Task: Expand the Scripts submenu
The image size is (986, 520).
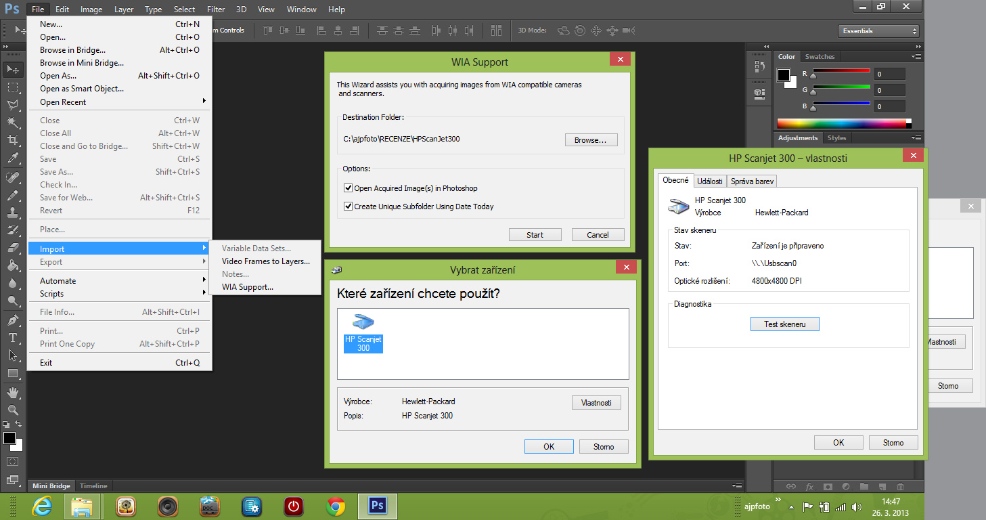Action: 120,293
